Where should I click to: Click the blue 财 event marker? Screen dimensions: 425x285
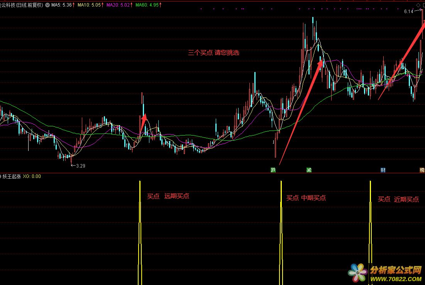[x=383, y=170]
